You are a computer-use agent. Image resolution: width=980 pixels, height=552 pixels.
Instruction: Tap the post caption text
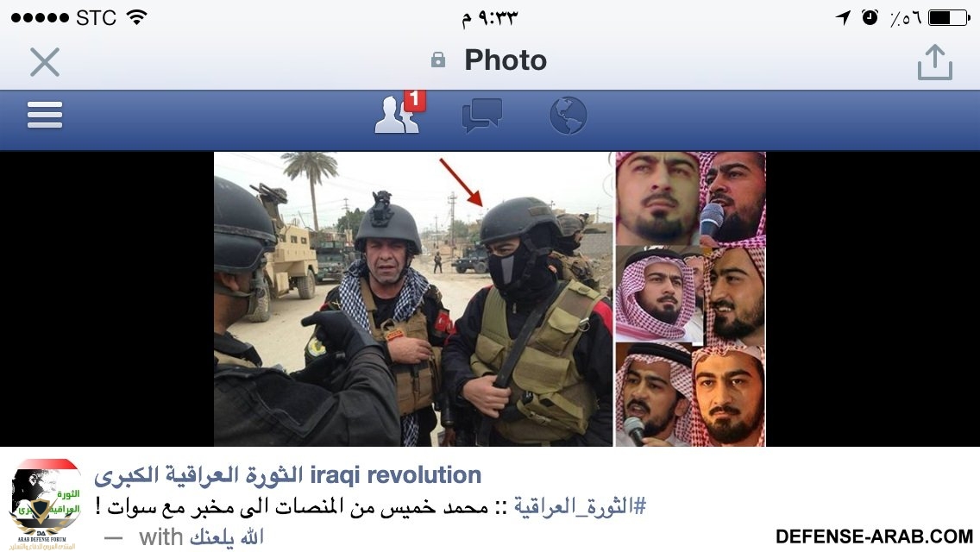click(371, 505)
